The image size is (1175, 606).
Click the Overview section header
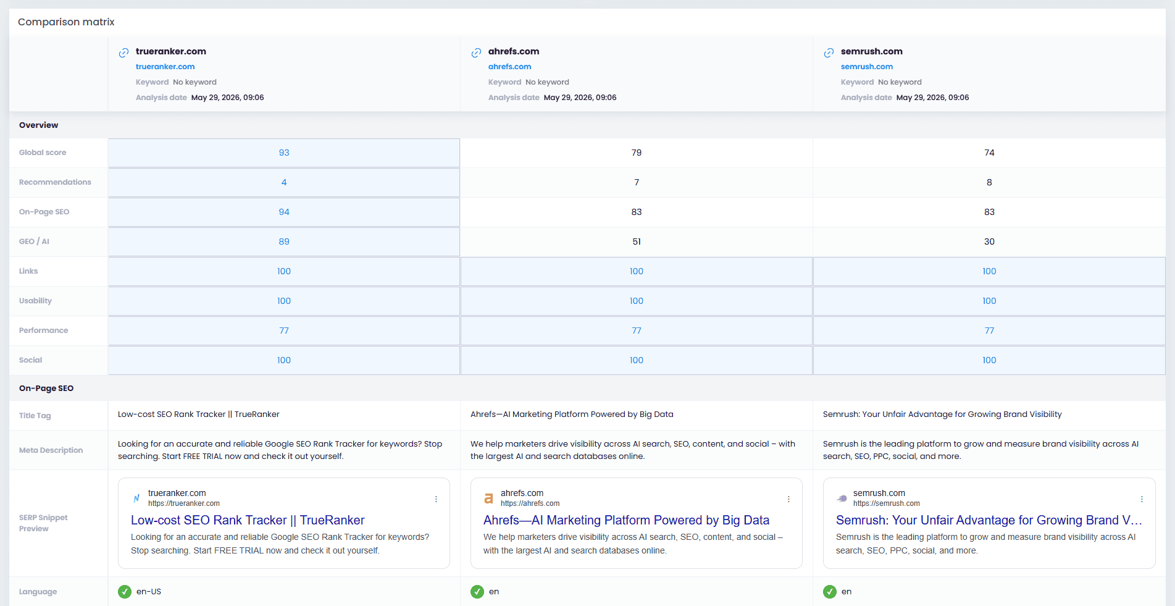[x=38, y=125]
